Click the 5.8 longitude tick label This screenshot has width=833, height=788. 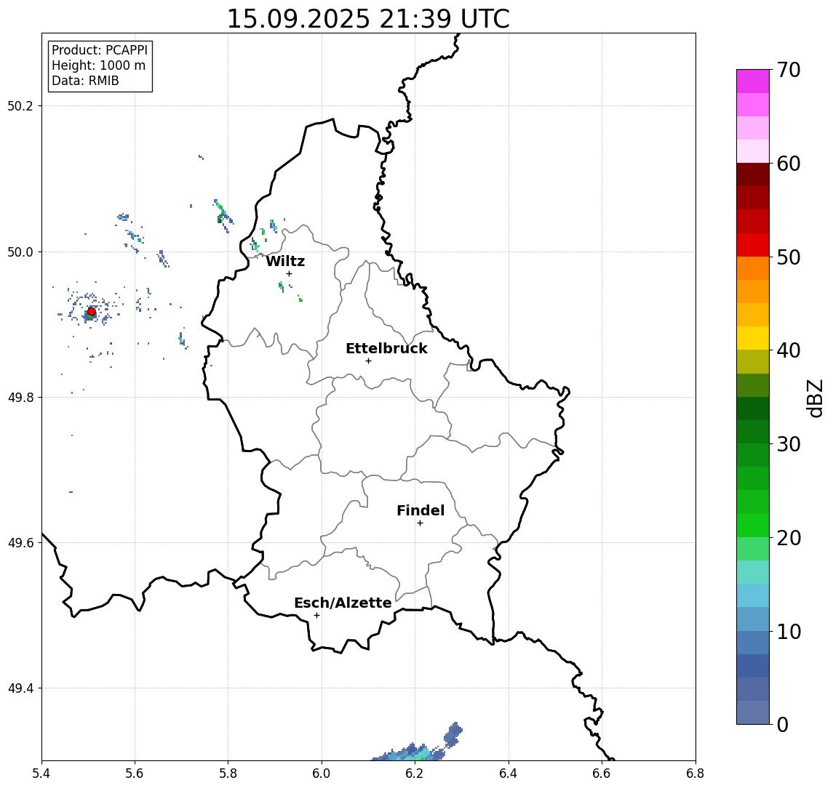pyautogui.click(x=228, y=773)
